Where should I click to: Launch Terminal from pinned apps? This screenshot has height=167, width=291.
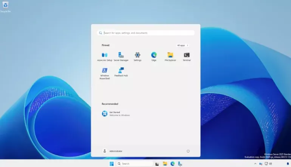[x=187, y=57]
